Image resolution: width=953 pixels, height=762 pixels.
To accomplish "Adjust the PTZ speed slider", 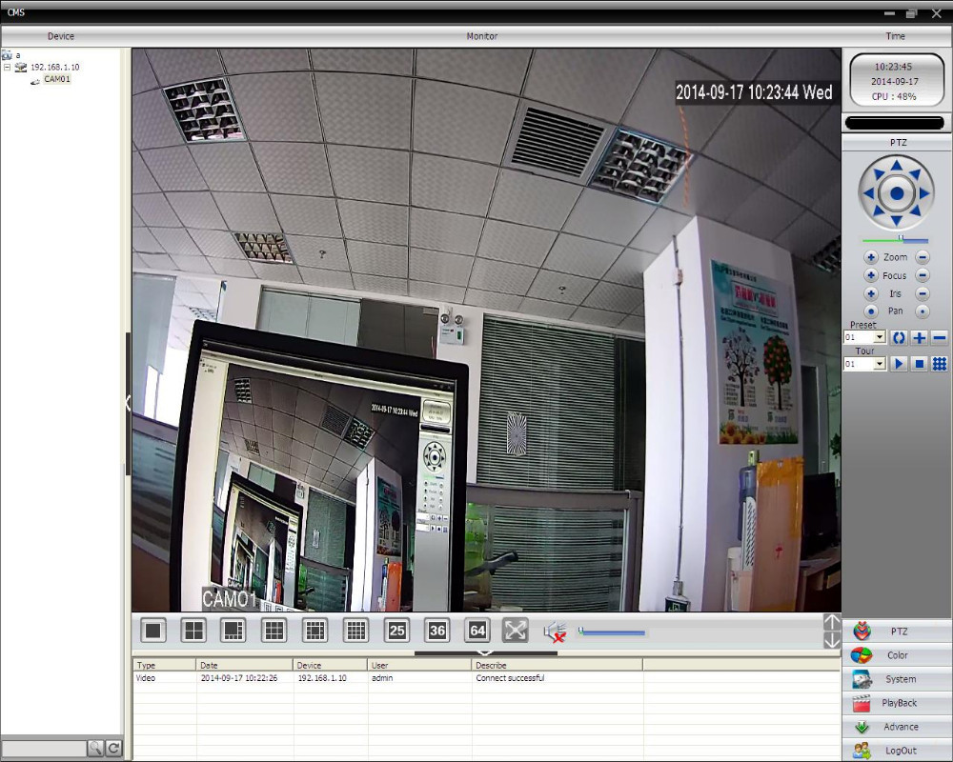I will [x=900, y=239].
